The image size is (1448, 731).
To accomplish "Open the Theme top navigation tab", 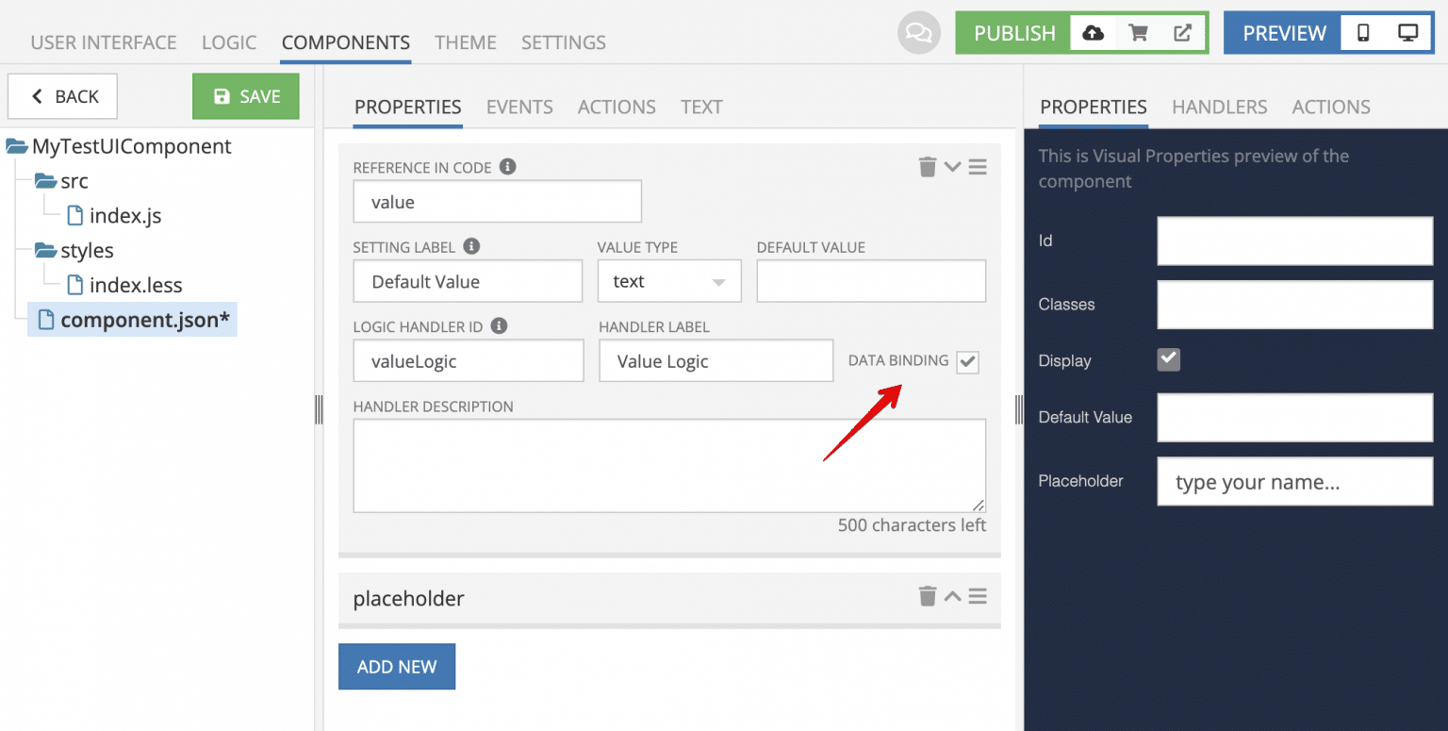I will pyautogui.click(x=466, y=42).
